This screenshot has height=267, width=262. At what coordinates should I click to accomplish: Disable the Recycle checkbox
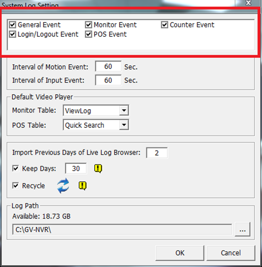point(16,186)
